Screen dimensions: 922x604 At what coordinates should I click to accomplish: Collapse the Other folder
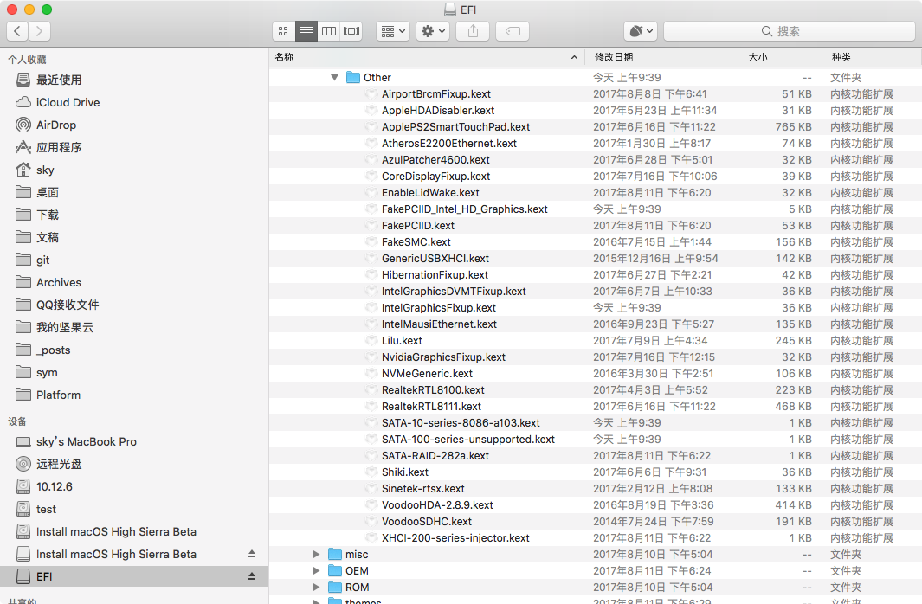coord(334,77)
